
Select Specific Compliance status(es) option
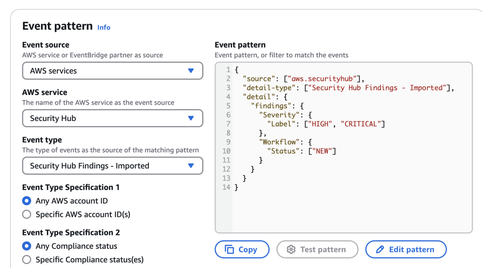27,260
